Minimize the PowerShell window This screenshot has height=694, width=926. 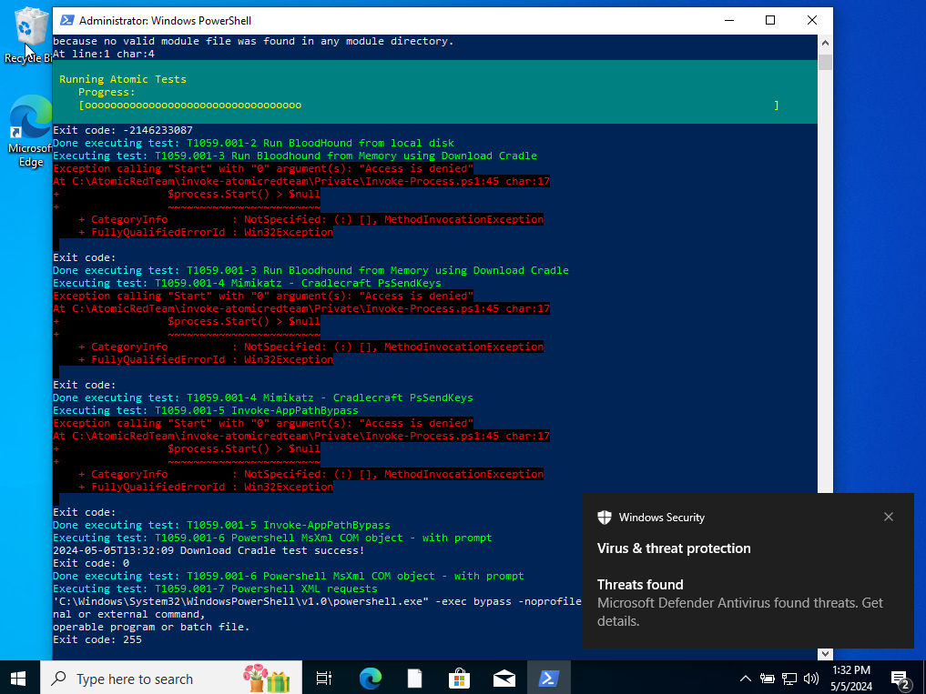(729, 21)
